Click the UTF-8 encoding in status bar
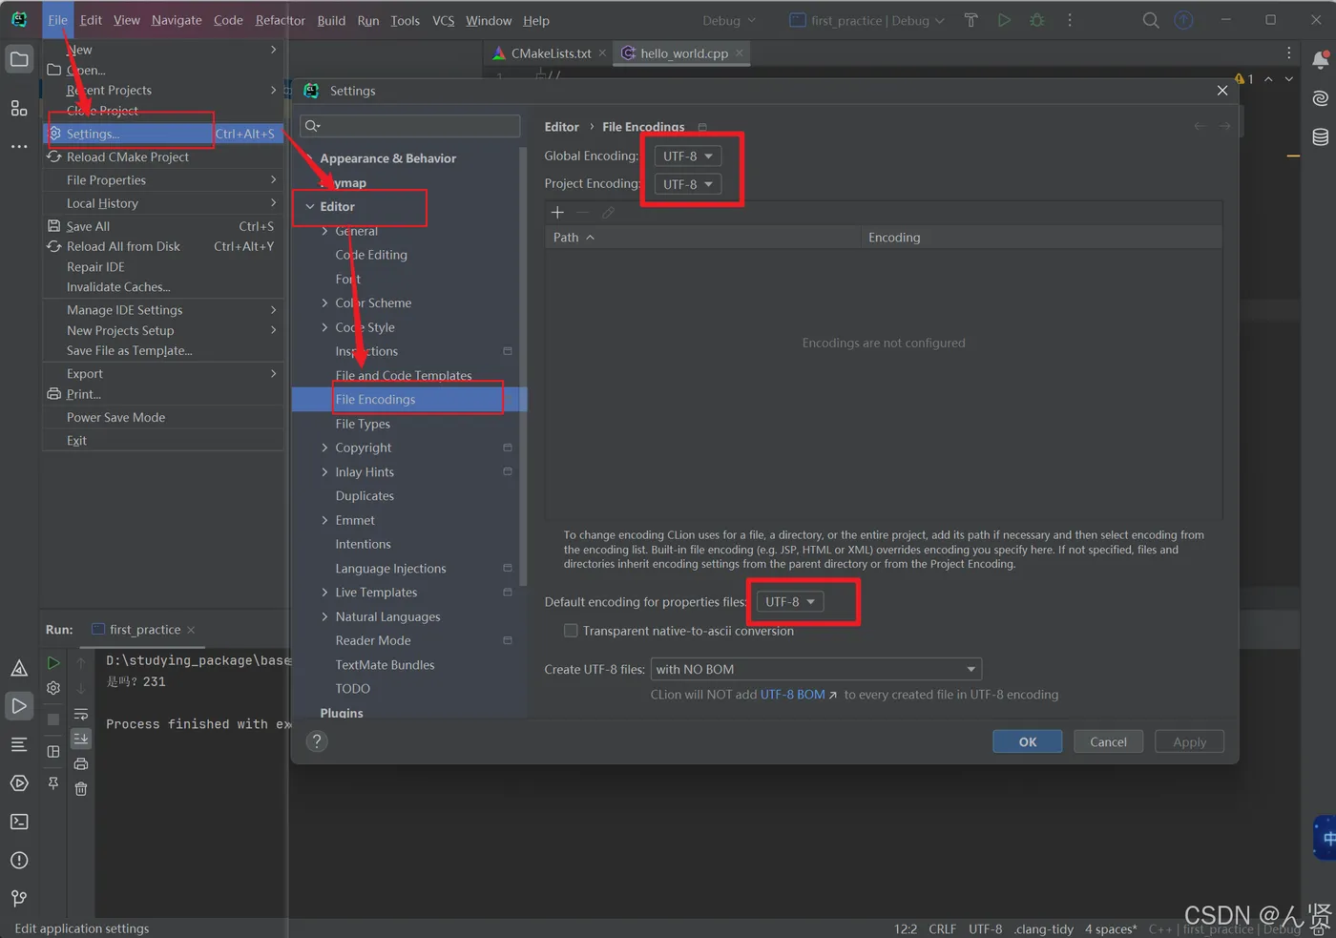 click(985, 928)
